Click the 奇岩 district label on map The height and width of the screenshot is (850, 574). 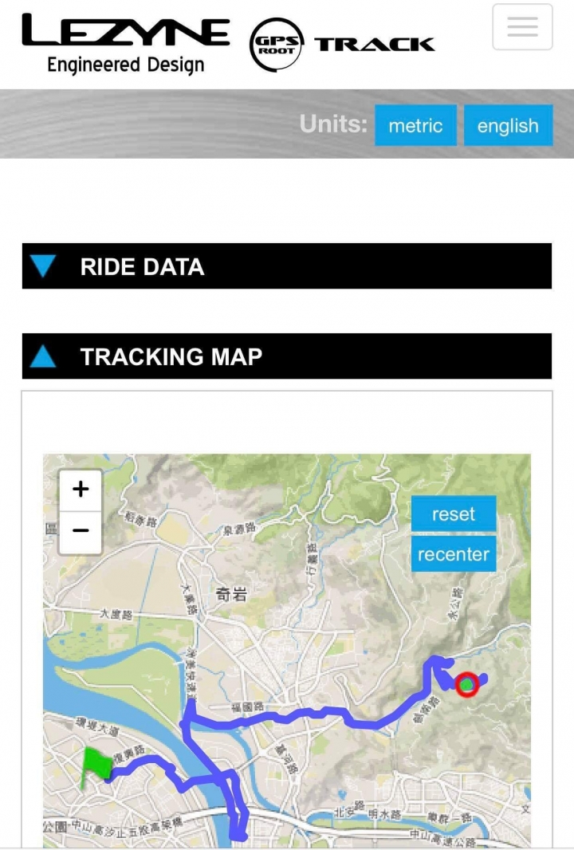pyautogui.click(x=231, y=594)
